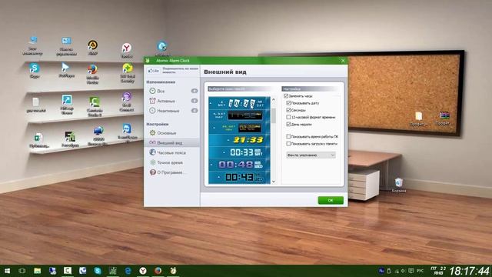The width and height of the screenshot is (492, 277).
Task: Select the black digital 00:43 clock skin
Action: (239, 177)
